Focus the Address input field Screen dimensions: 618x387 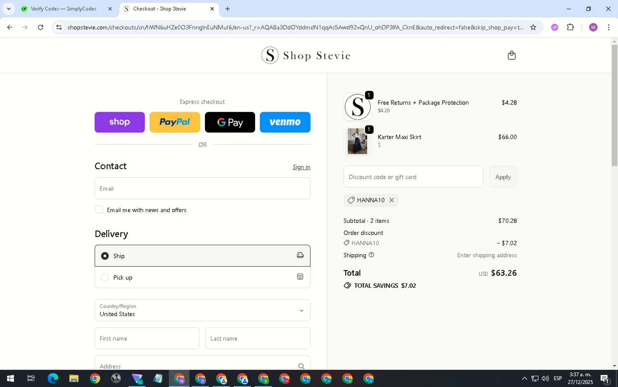point(202,363)
